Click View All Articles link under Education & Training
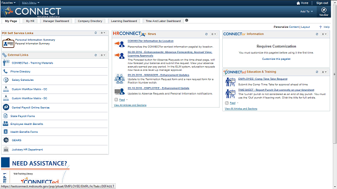This screenshot has height=189, width=337. click(241, 109)
